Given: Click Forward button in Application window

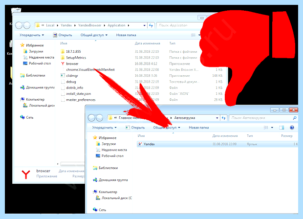Looking at the screenshot, I should pyautogui.click(x=27, y=25).
